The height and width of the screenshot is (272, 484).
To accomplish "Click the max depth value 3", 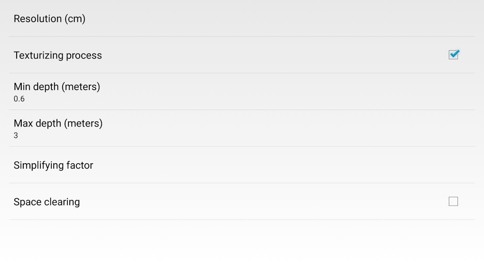I will pos(16,136).
